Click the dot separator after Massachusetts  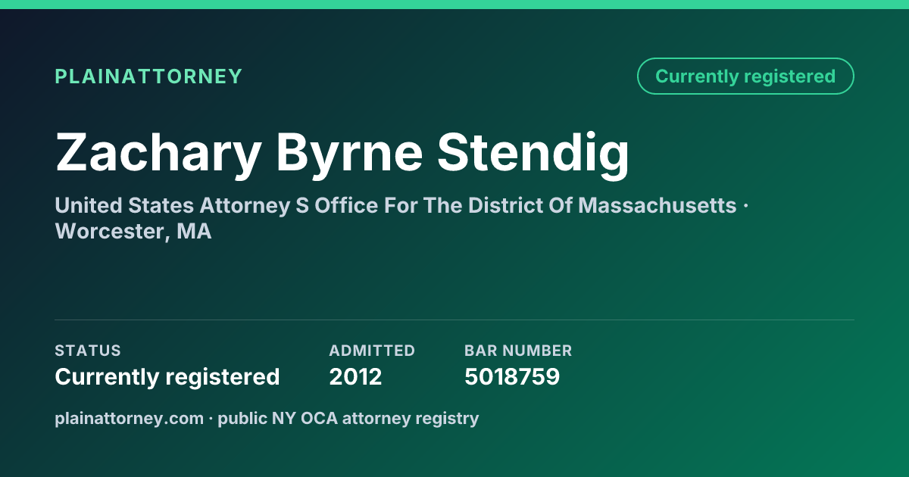[x=745, y=206]
